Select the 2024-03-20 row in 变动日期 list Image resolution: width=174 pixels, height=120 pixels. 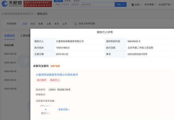tap(10, 54)
